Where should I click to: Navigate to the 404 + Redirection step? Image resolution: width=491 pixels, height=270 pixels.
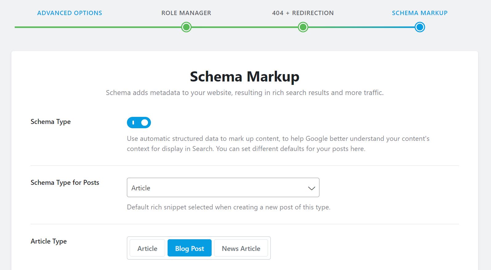(302, 13)
